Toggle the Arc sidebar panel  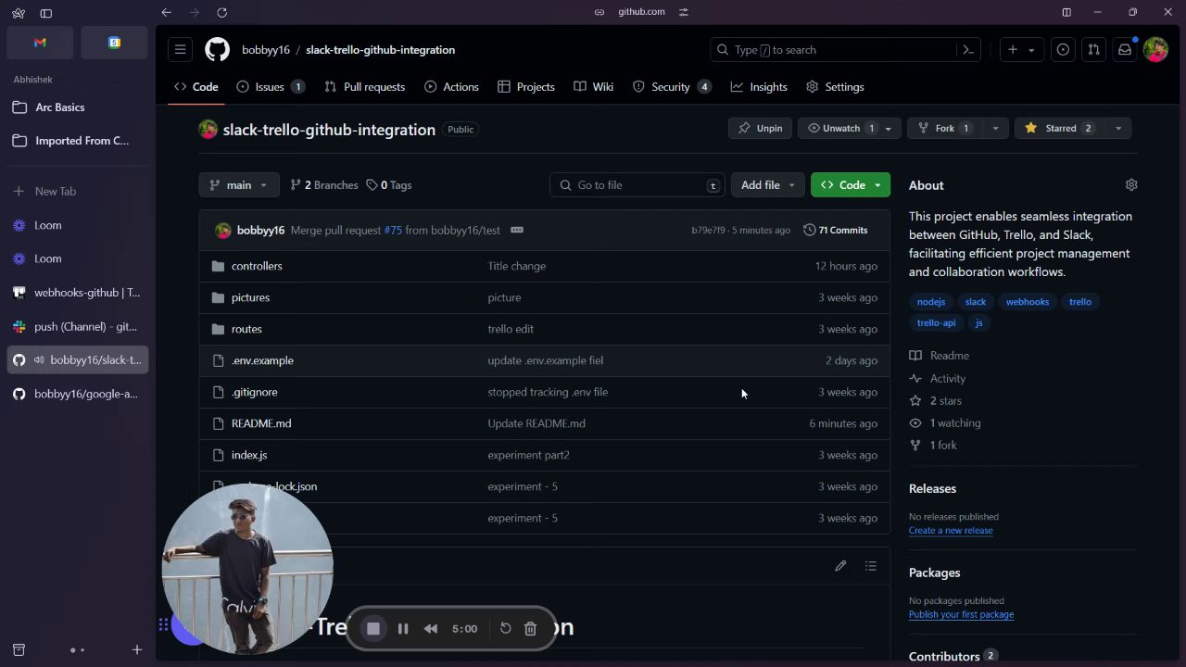pos(46,13)
